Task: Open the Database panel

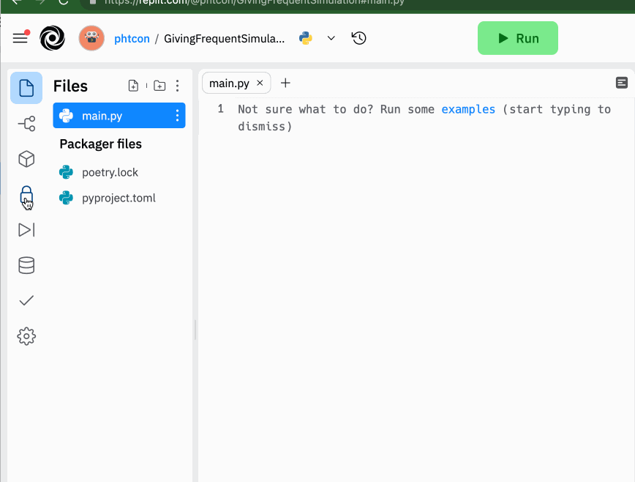Action: [26, 265]
